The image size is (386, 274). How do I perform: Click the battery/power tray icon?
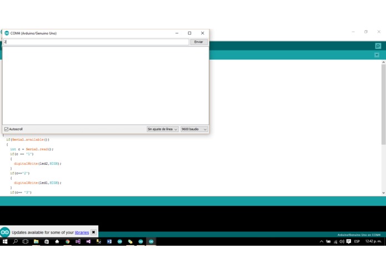(x=328, y=242)
